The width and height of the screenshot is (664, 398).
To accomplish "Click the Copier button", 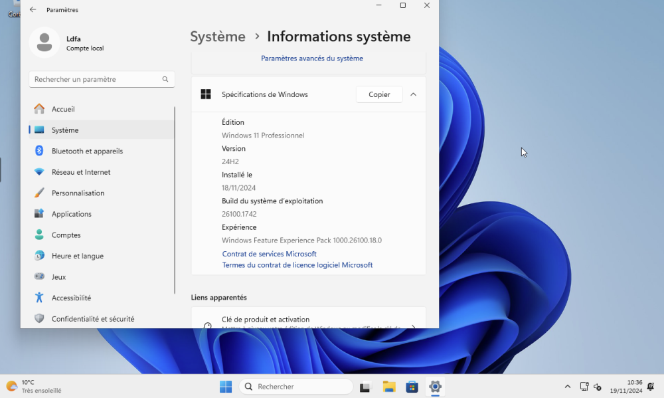I will 379,94.
